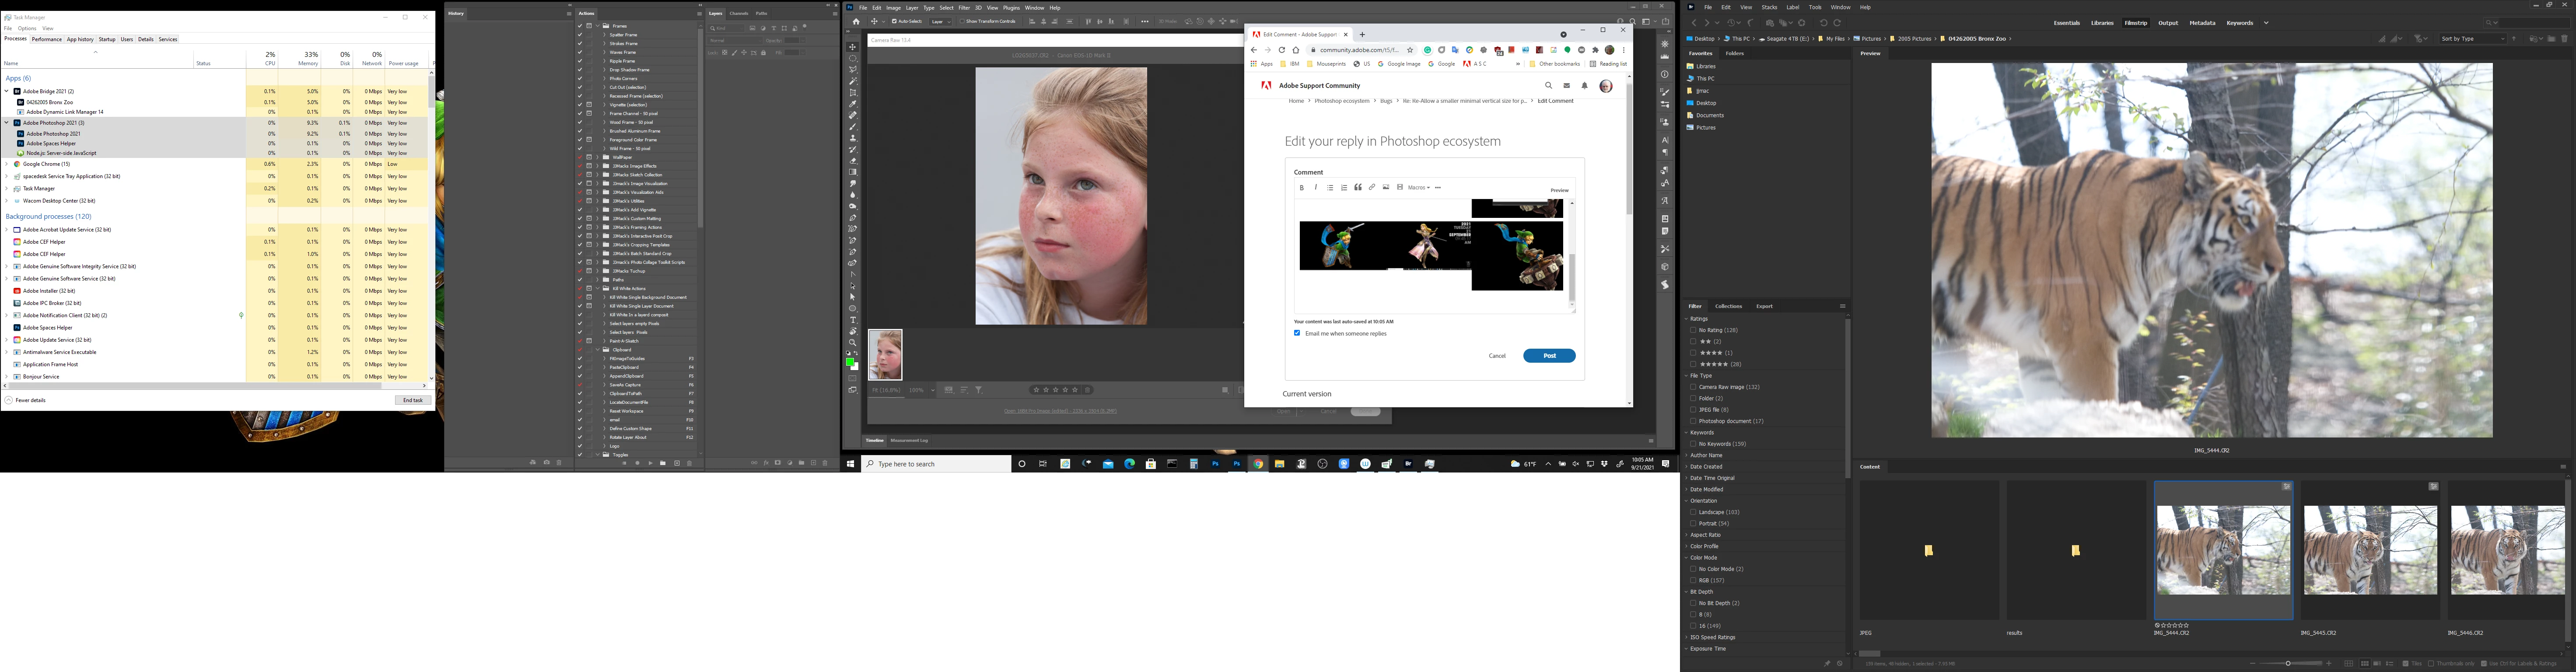Screen dimensions: 2576x672
Task: Select the Eraser tool in Photoshop
Action: [x=853, y=160]
